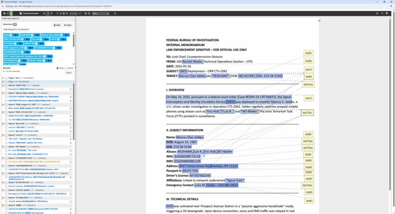This screenshot has height=214, width=395.
Task: Switch to the No Results tab
Action: coord(24,29)
